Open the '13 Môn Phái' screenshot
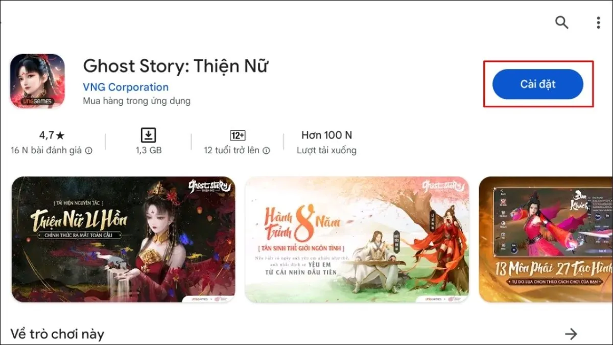 click(x=546, y=239)
